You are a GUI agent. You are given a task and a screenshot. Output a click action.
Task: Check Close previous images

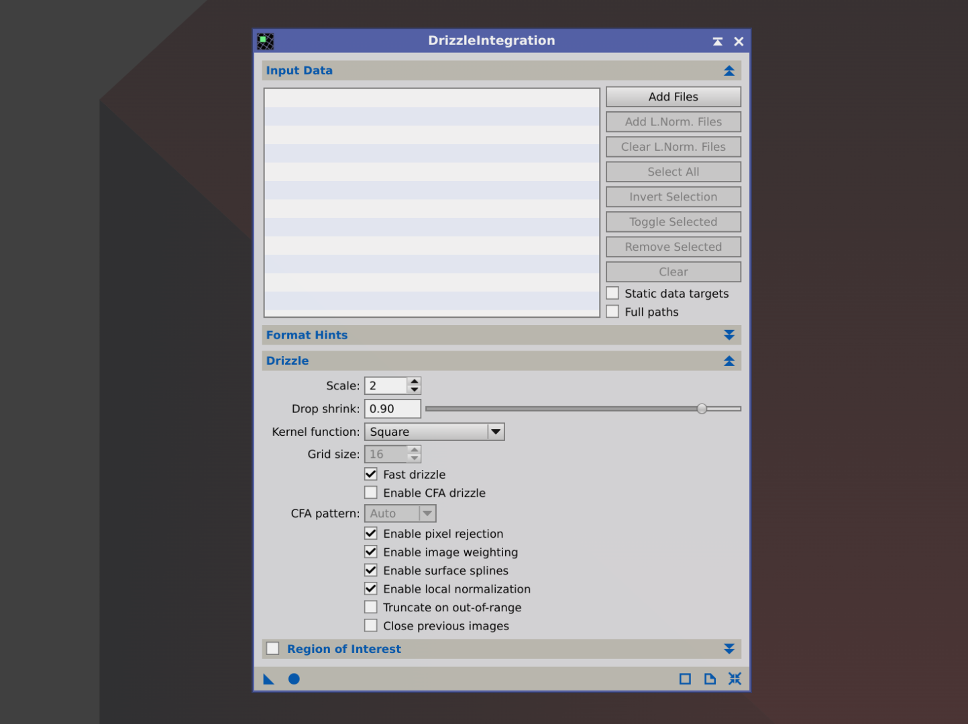pyautogui.click(x=371, y=625)
